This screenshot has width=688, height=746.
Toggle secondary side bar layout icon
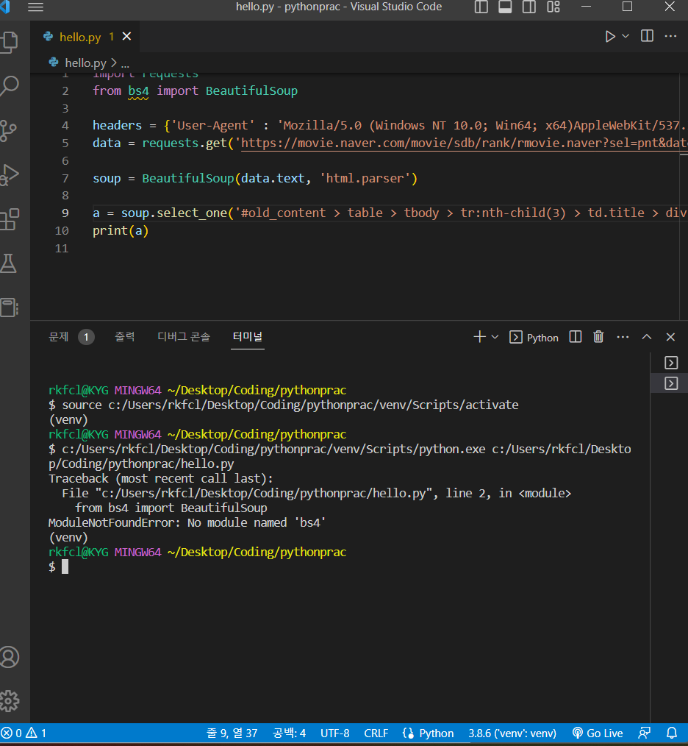pos(528,7)
